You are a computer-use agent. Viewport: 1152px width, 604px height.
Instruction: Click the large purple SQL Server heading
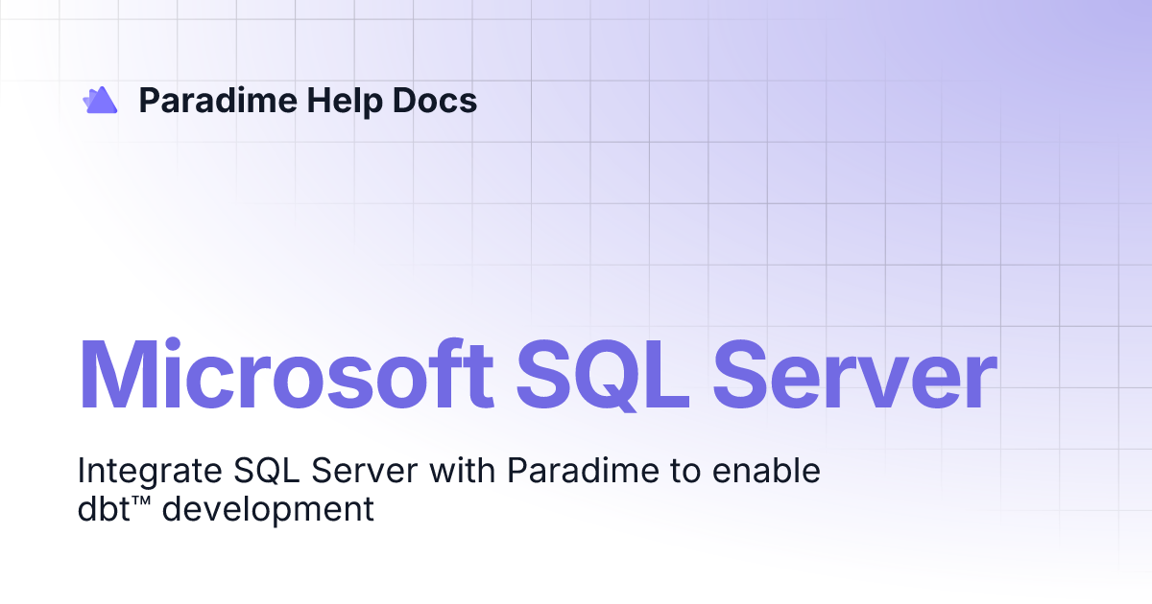[x=536, y=374]
